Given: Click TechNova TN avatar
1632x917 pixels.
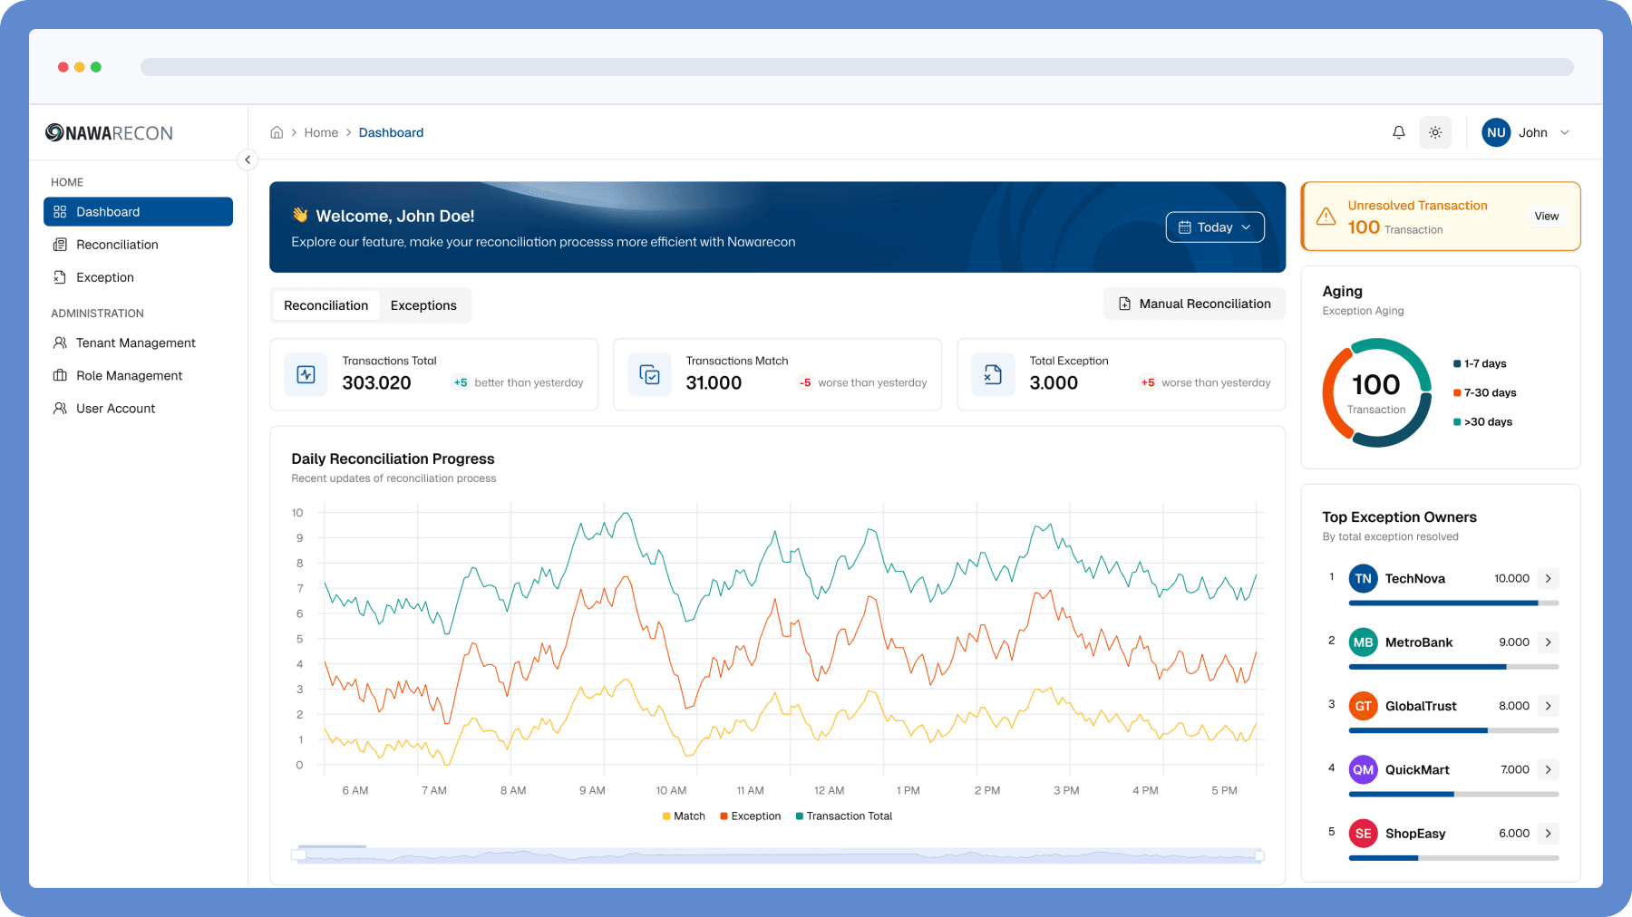Looking at the screenshot, I should coord(1363,578).
